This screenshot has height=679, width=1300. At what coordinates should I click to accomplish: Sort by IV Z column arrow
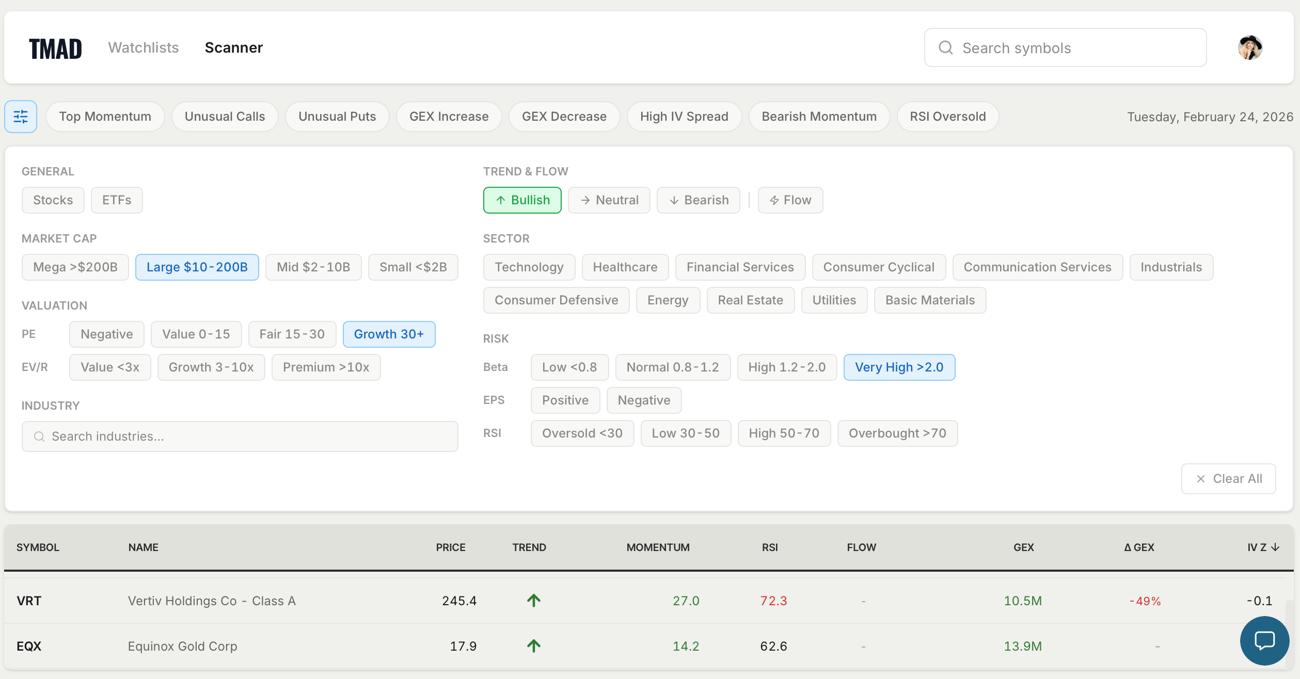tap(1275, 547)
